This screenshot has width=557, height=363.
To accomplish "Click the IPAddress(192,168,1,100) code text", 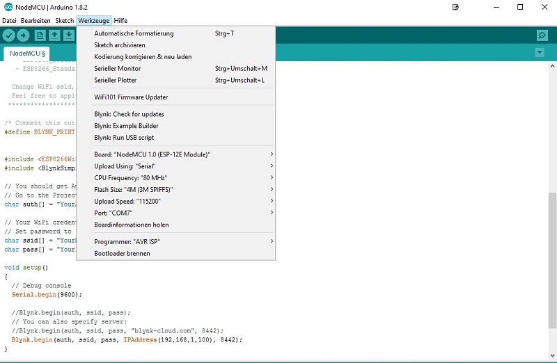I will pyautogui.click(x=168, y=339).
